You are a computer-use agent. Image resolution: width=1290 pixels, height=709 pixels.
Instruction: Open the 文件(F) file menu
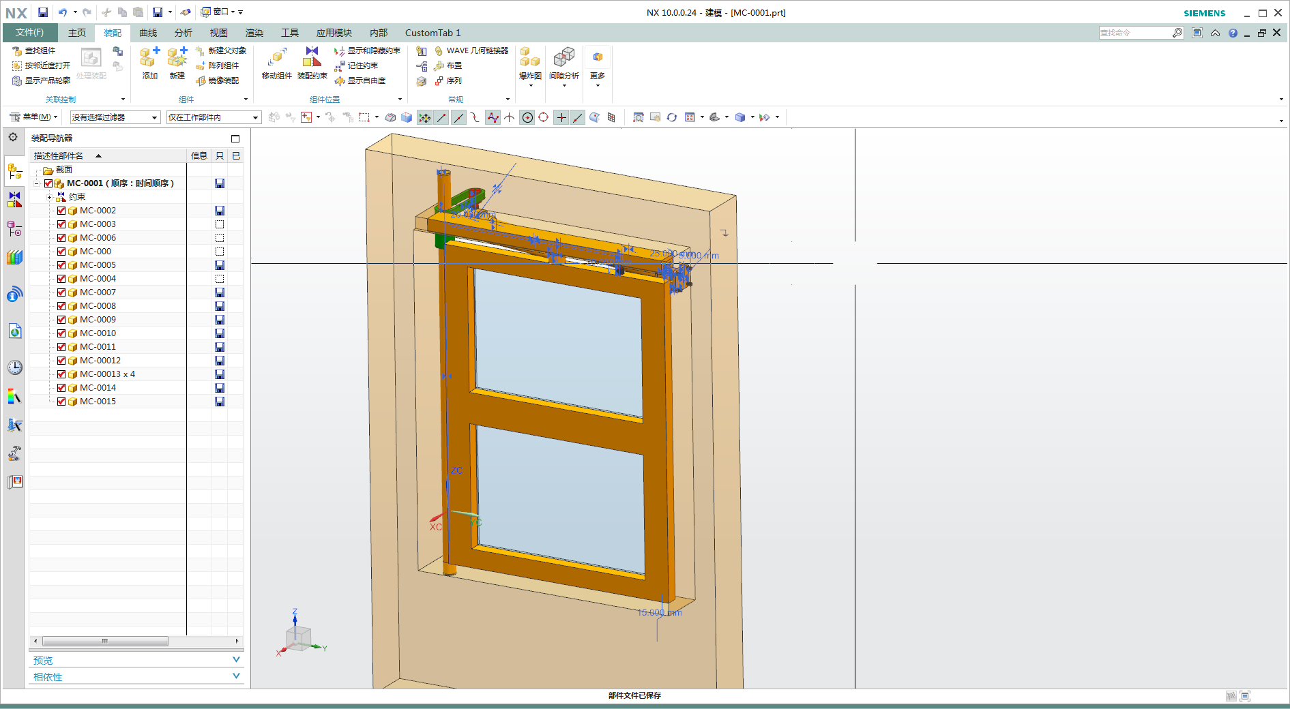(x=29, y=33)
